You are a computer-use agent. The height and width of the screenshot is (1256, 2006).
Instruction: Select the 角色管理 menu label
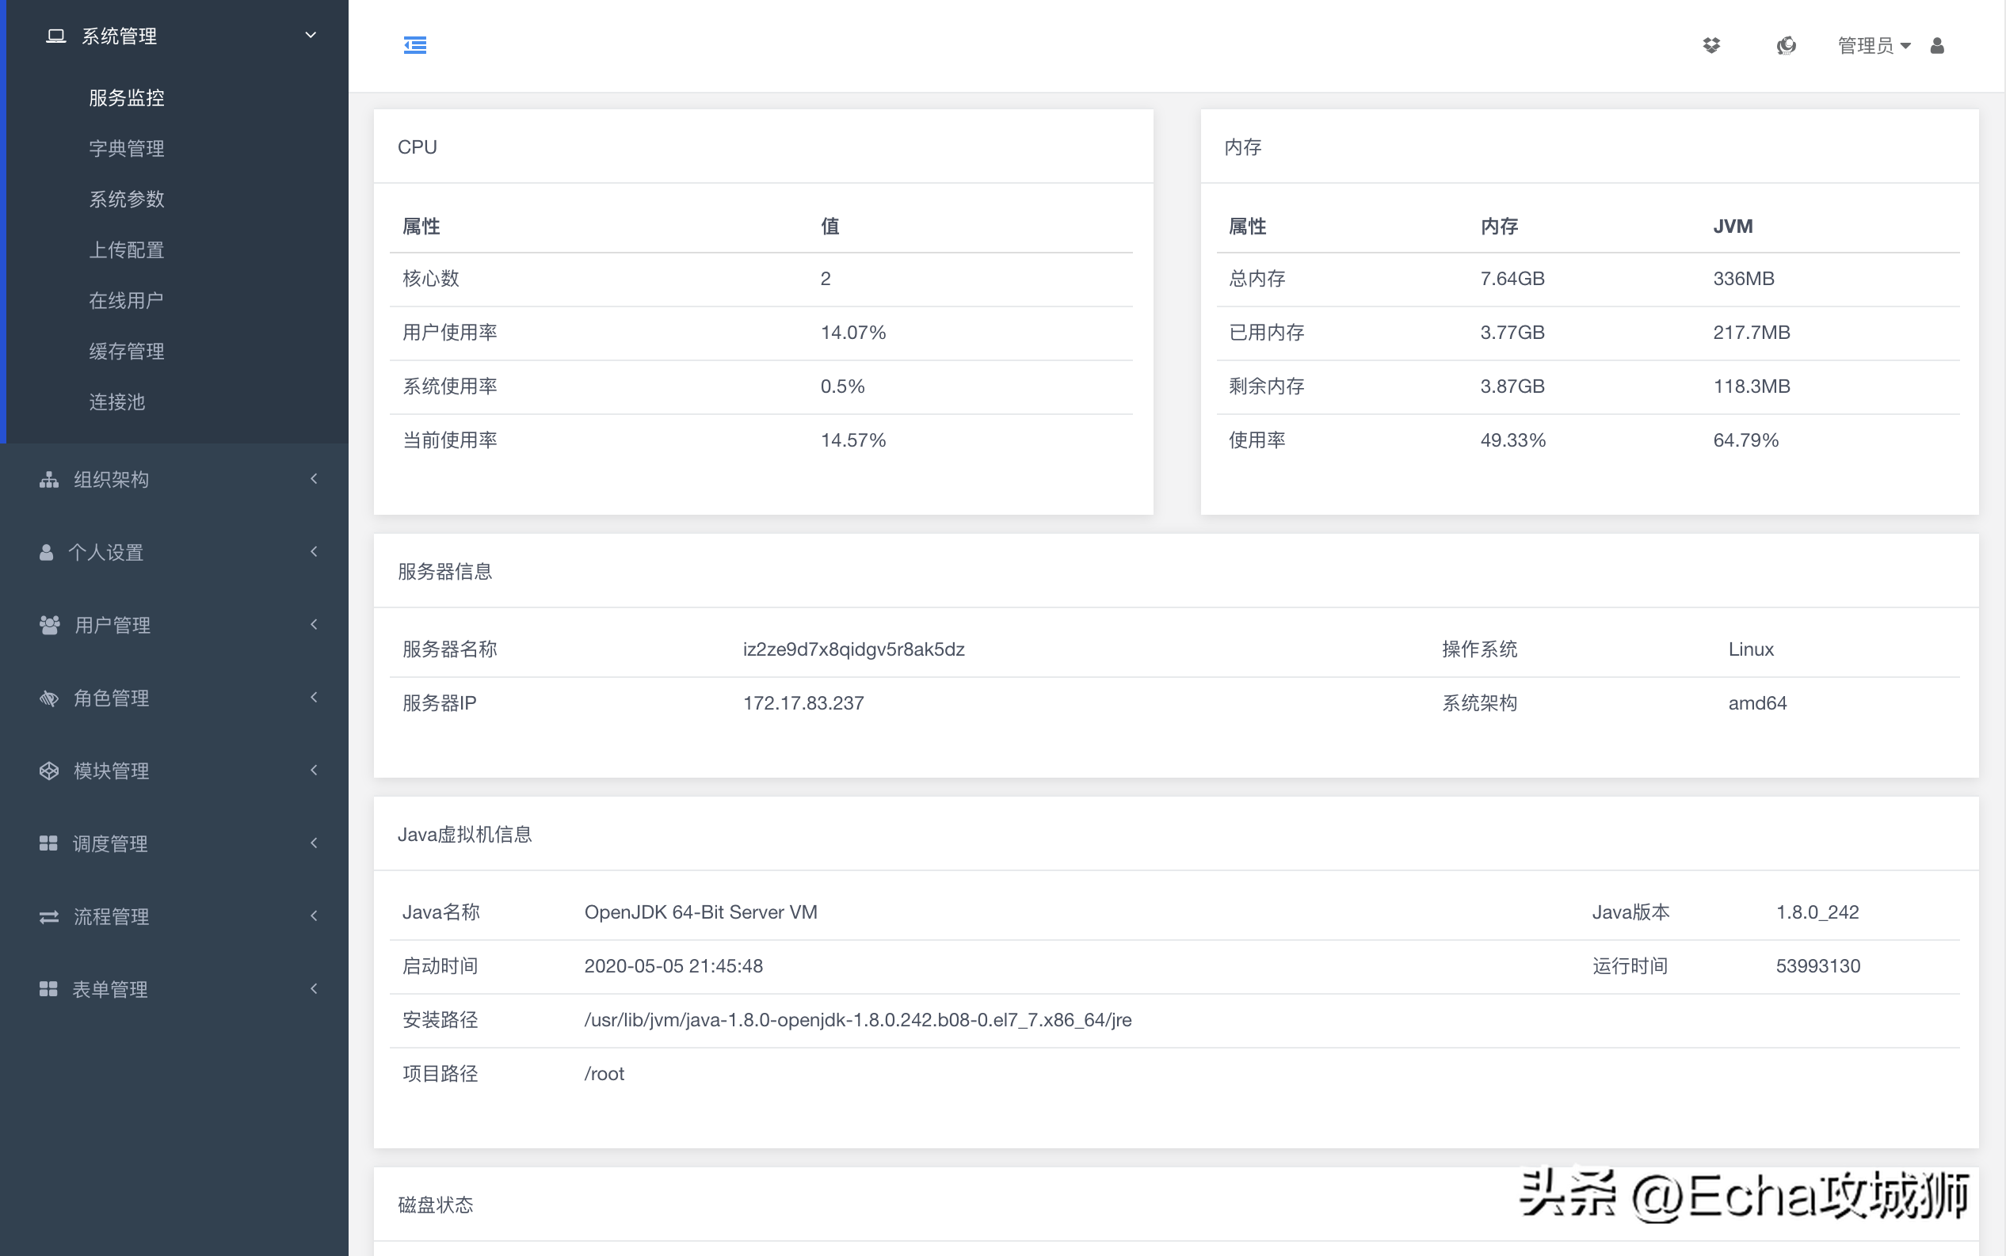coord(112,698)
